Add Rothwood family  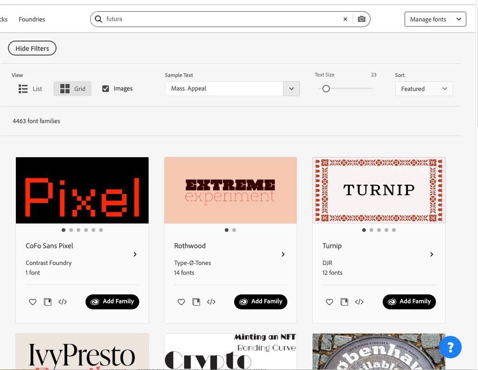tap(261, 302)
